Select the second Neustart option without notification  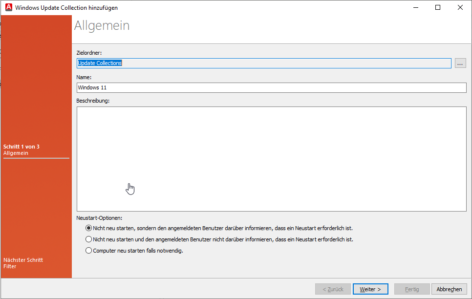[x=88, y=239]
